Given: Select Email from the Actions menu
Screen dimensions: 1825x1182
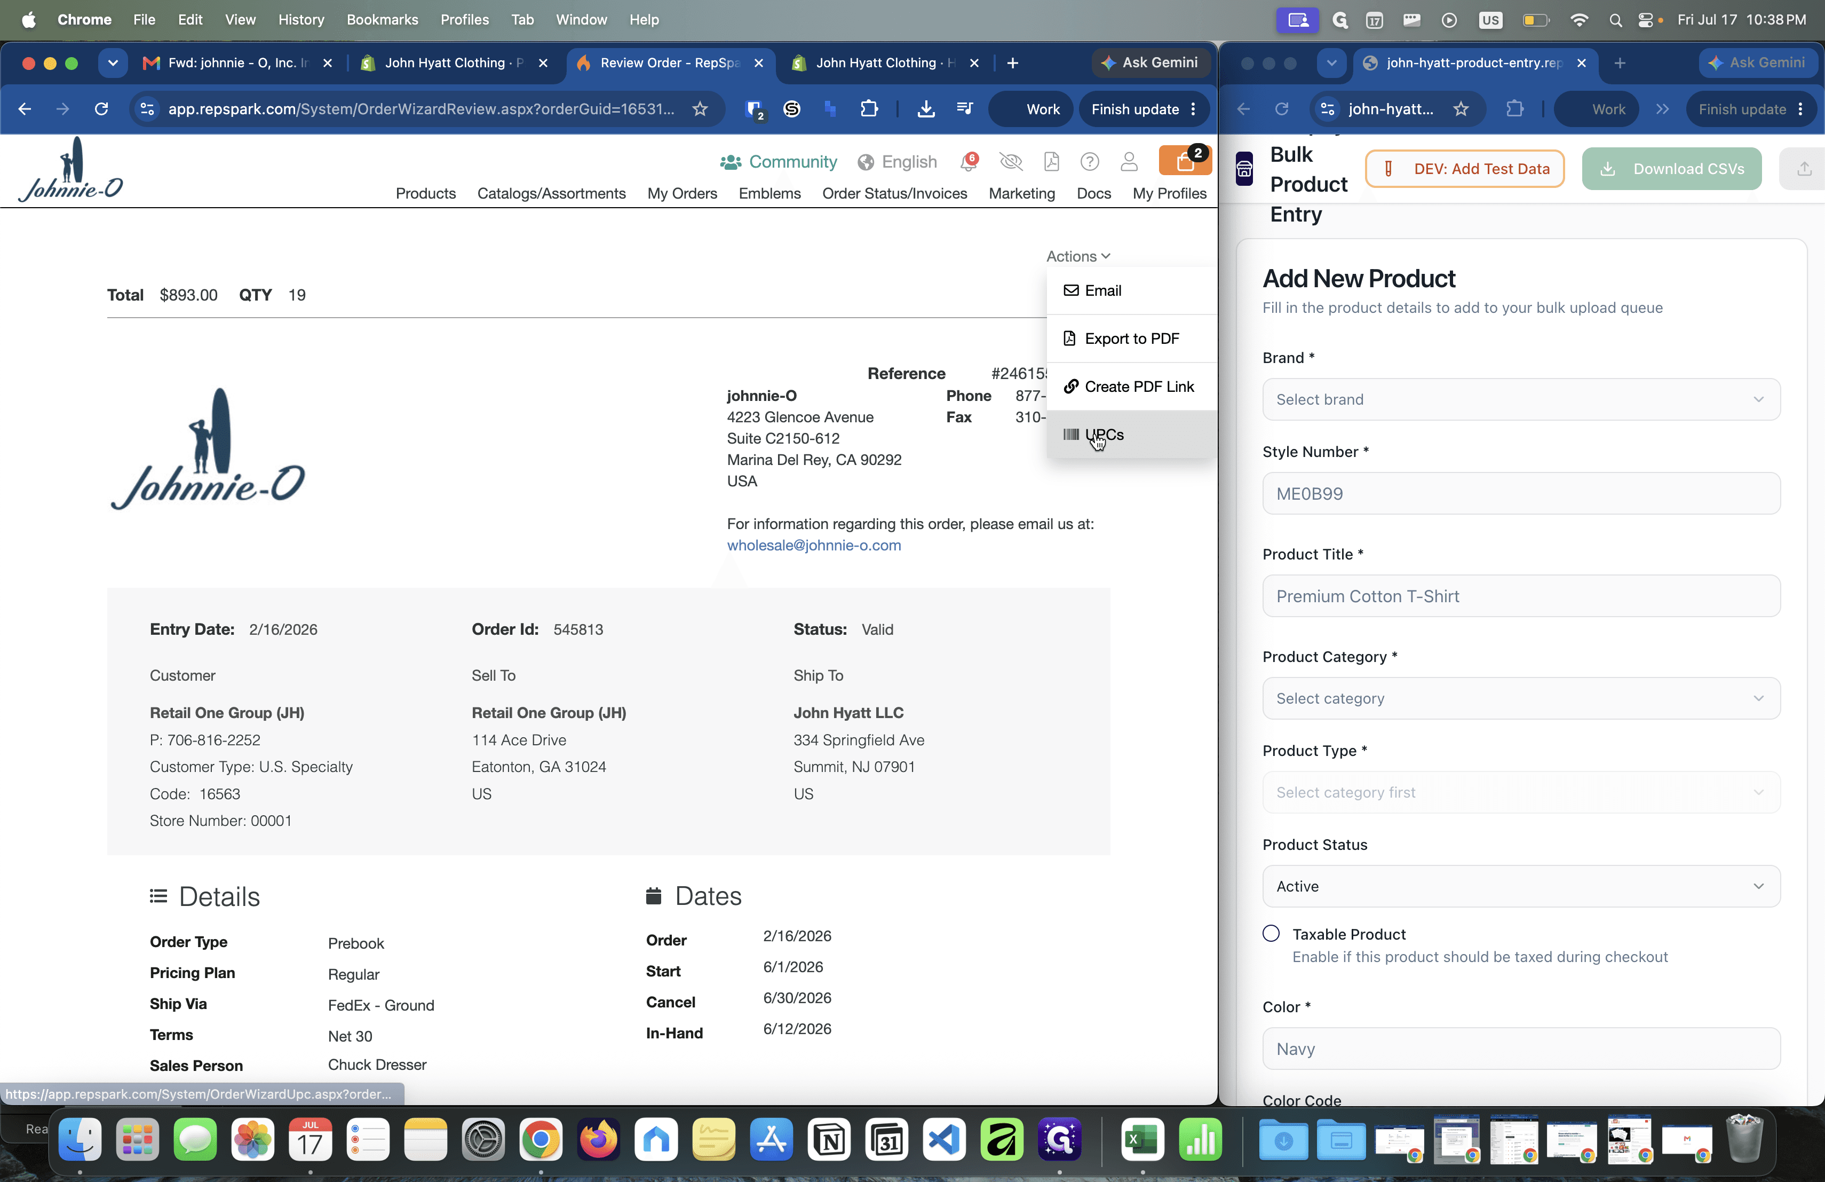Looking at the screenshot, I should coord(1131,290).
